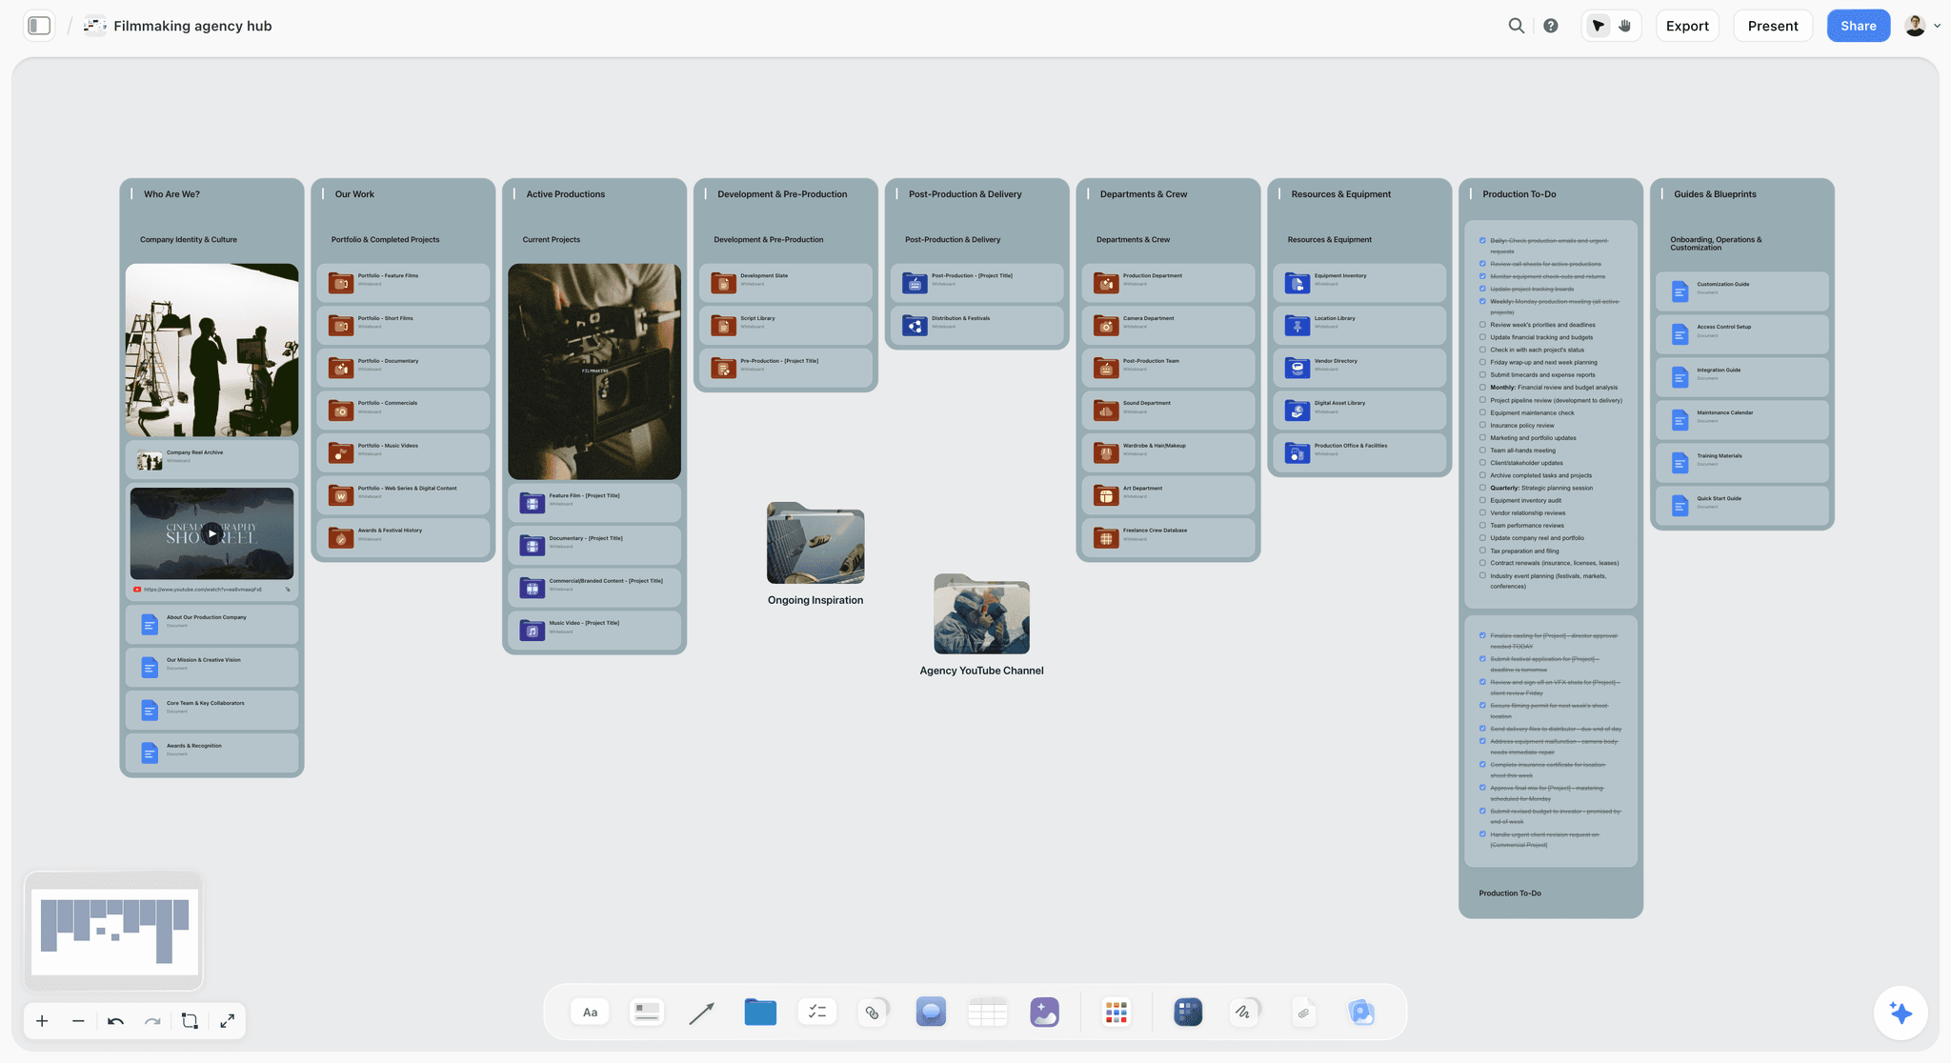Open the help question mark
Viewport: 1951px width, 1063px height.
coord(1551,26)
